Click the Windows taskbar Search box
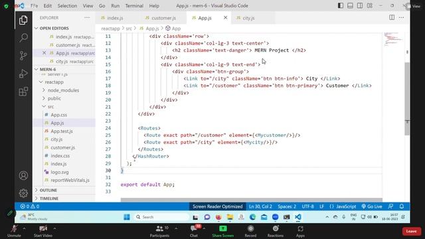This screenshot has width=425, height=239. coord(162,217)
